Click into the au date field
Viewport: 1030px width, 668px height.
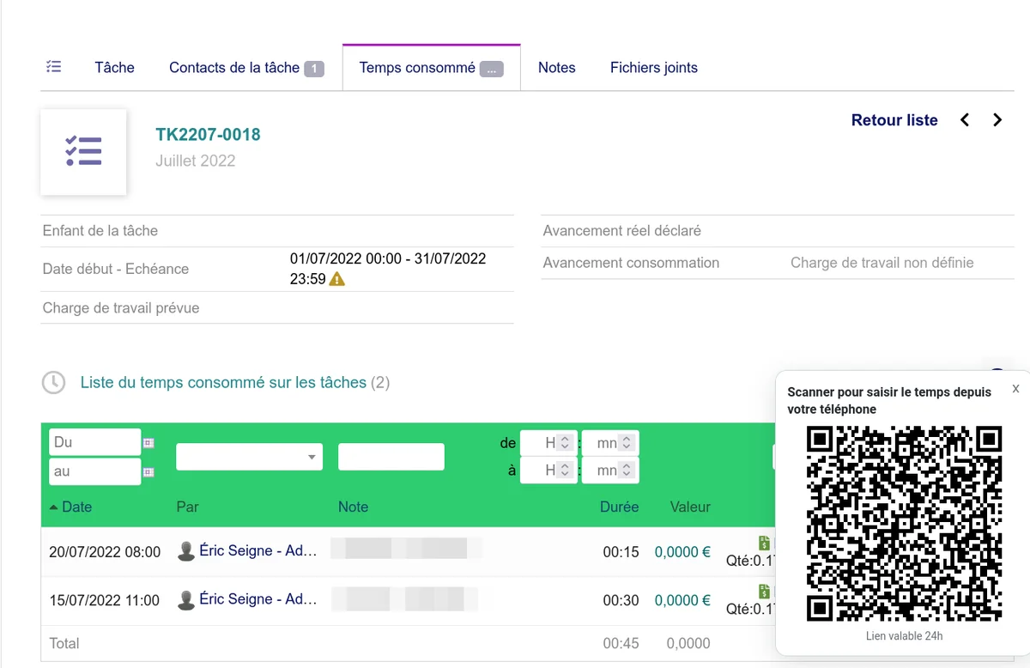[x=94, y=471]
